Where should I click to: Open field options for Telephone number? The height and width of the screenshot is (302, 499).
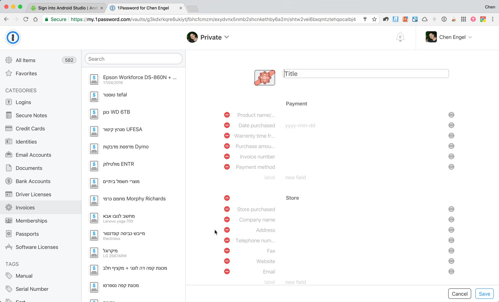[451, 240]
